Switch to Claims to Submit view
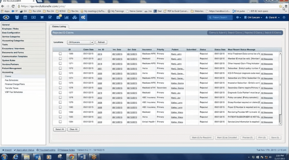 [x=217, y=33]
